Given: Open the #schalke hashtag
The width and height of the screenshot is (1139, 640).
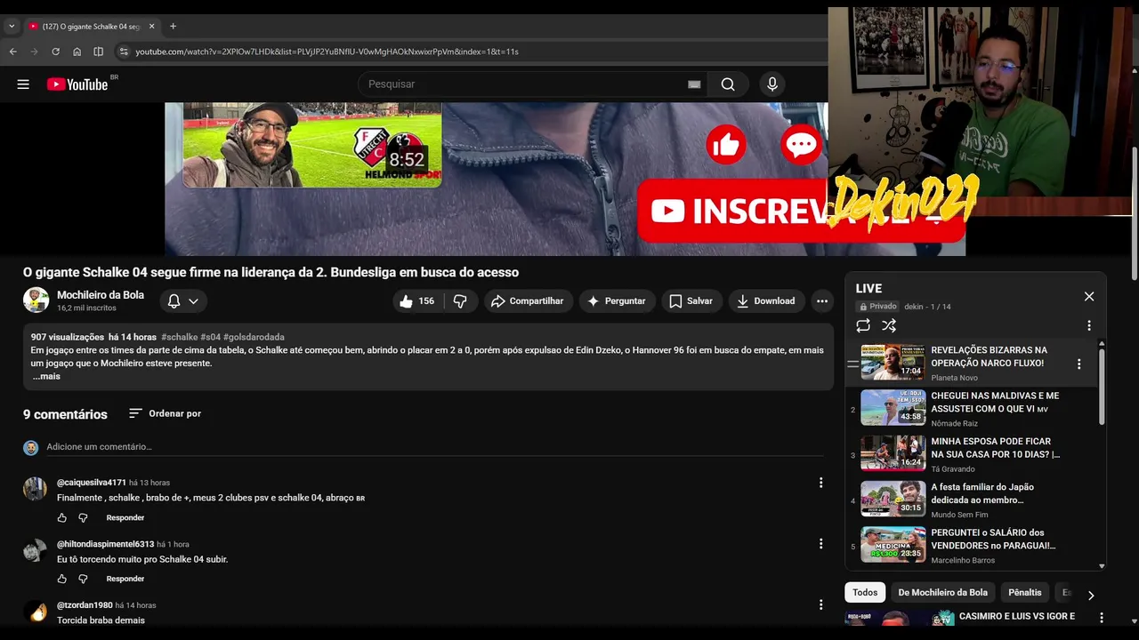Looking at the screenshot, I should click(x=180, y=337).
